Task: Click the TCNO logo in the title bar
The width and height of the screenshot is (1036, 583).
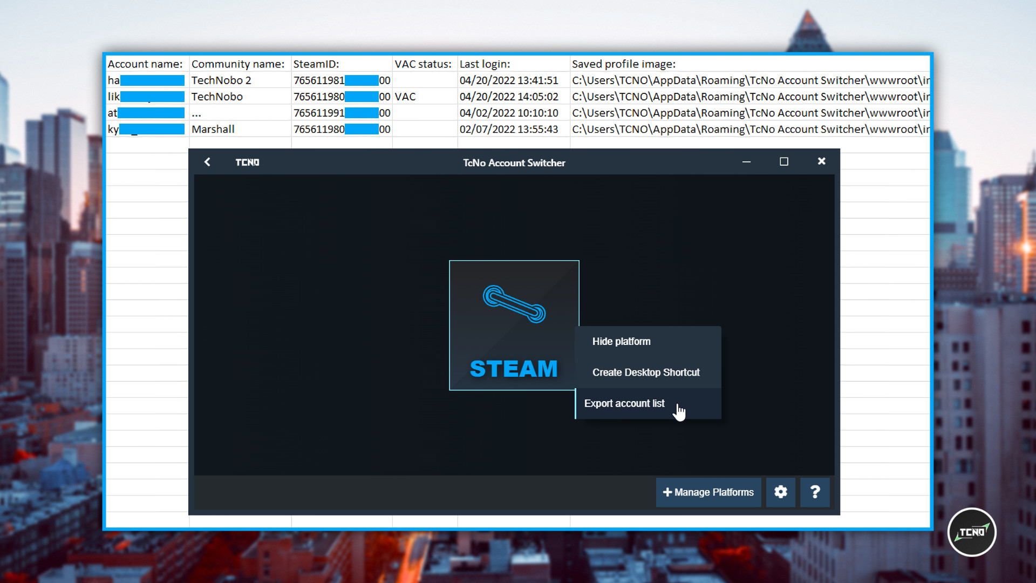Action: [247, 162]
